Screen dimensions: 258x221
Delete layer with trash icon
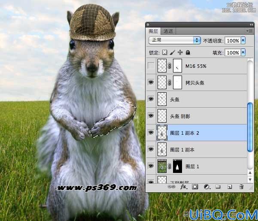(241, 187)
